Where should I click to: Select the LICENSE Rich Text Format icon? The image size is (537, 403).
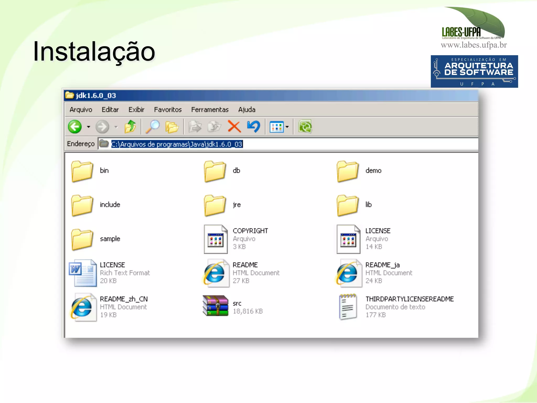[83, 273]
